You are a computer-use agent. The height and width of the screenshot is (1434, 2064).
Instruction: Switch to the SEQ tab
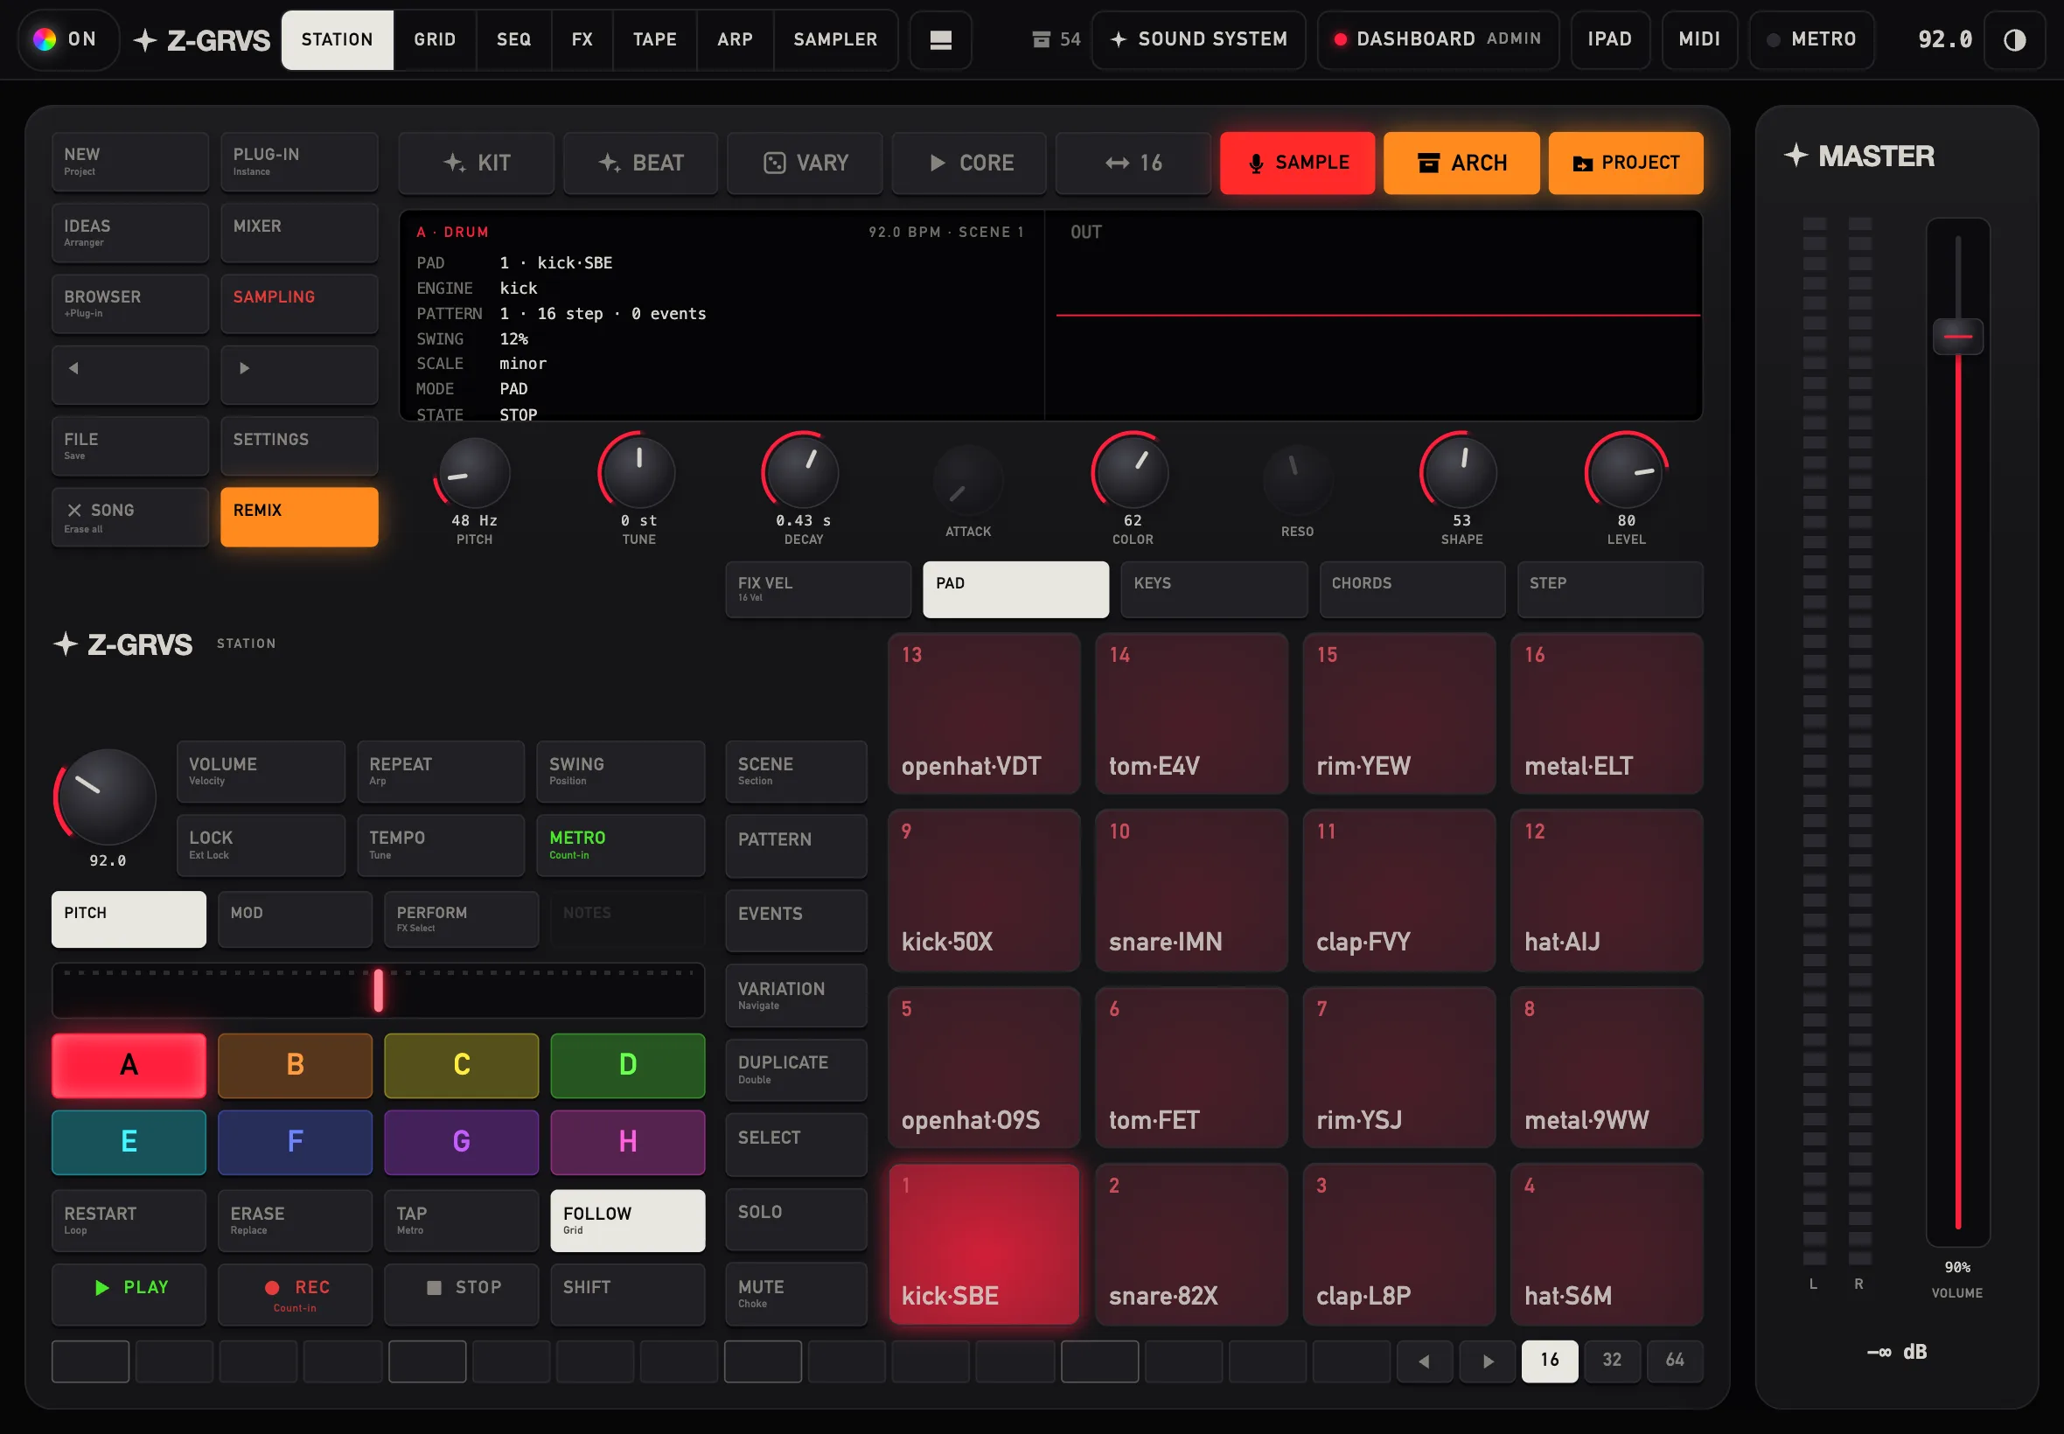click(513, 39)
